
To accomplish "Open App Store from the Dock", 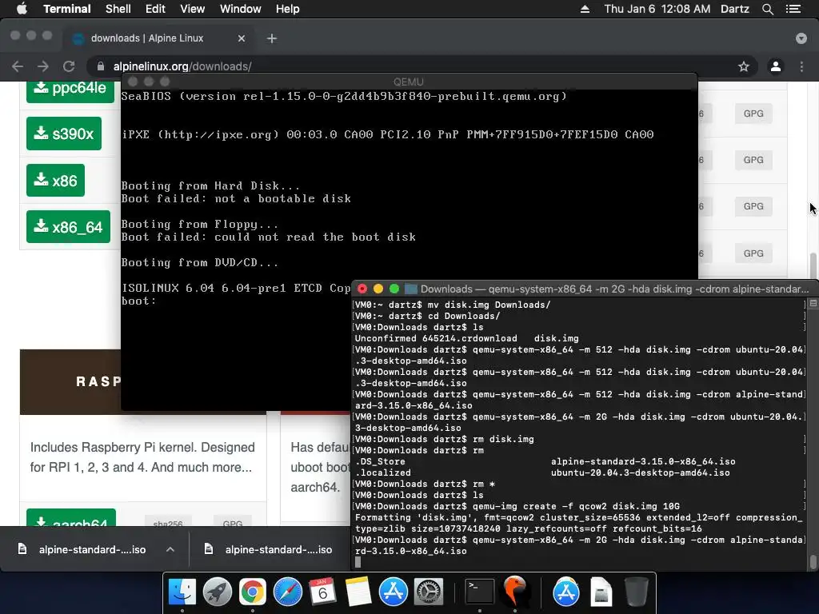I will pyautogui.click(x=394, y=592).
